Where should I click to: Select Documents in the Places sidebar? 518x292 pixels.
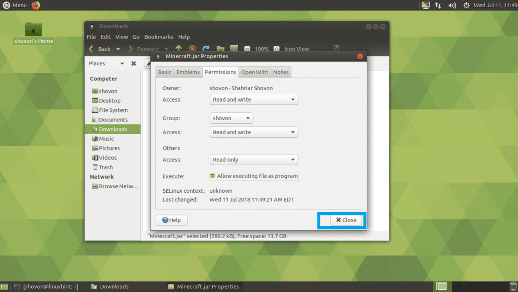(x=113, y=120)
